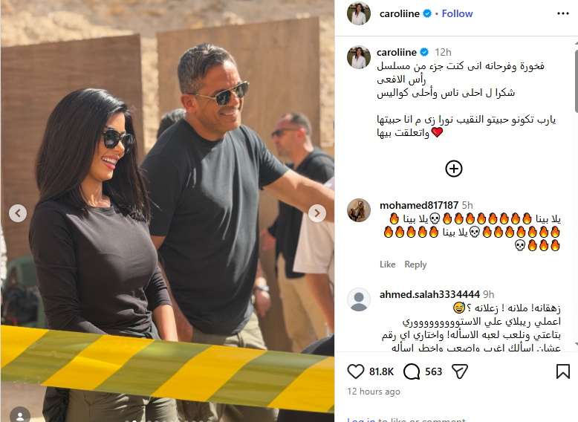Reply to mohamed817187's comment
Image resolution: width=578 pixels, height=422 pixels.
(415, 264)
